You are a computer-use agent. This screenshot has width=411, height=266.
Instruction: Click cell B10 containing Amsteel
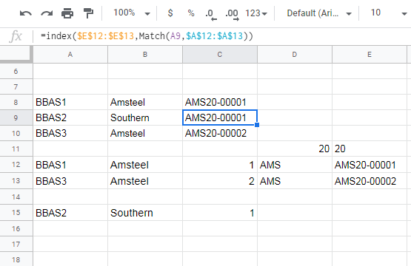click(x=145, y=134)
